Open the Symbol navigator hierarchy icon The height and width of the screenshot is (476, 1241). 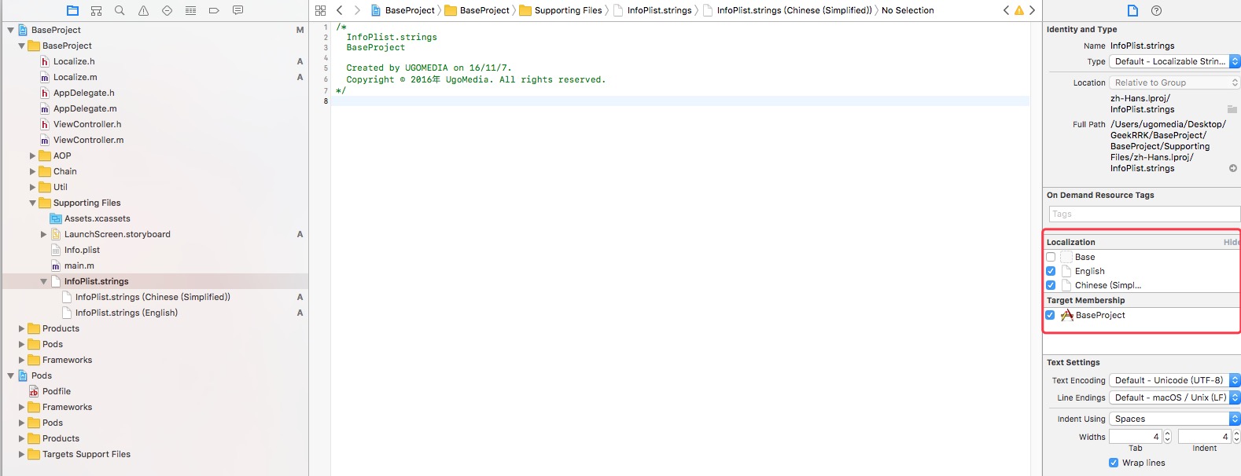tap(96, 10)
